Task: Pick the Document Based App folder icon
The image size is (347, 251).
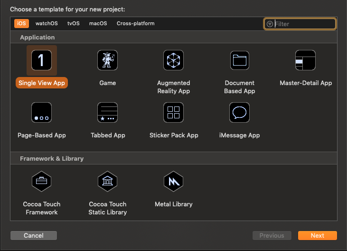Action: 240,60
